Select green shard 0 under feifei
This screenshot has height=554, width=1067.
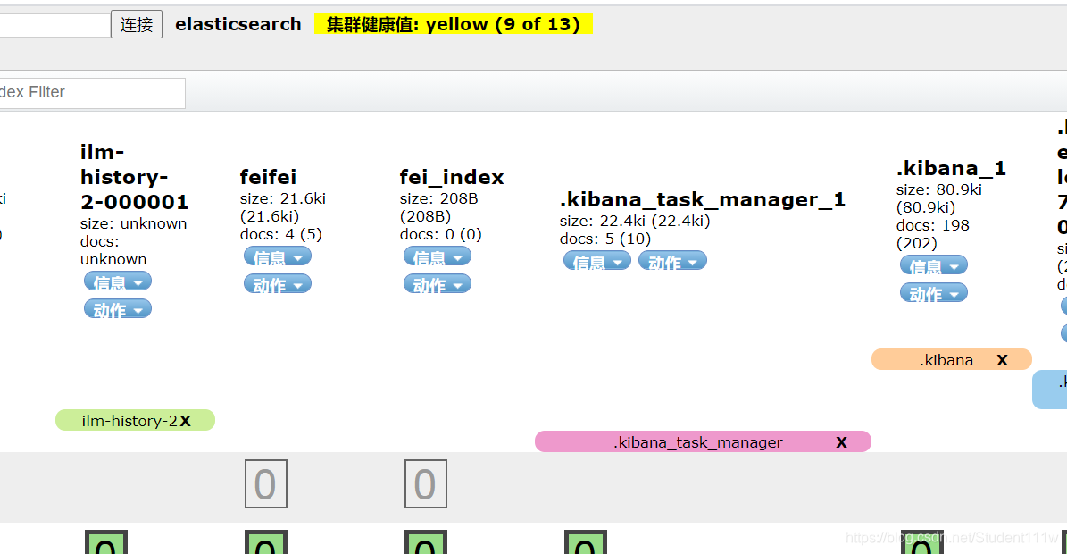coord(266,542)
